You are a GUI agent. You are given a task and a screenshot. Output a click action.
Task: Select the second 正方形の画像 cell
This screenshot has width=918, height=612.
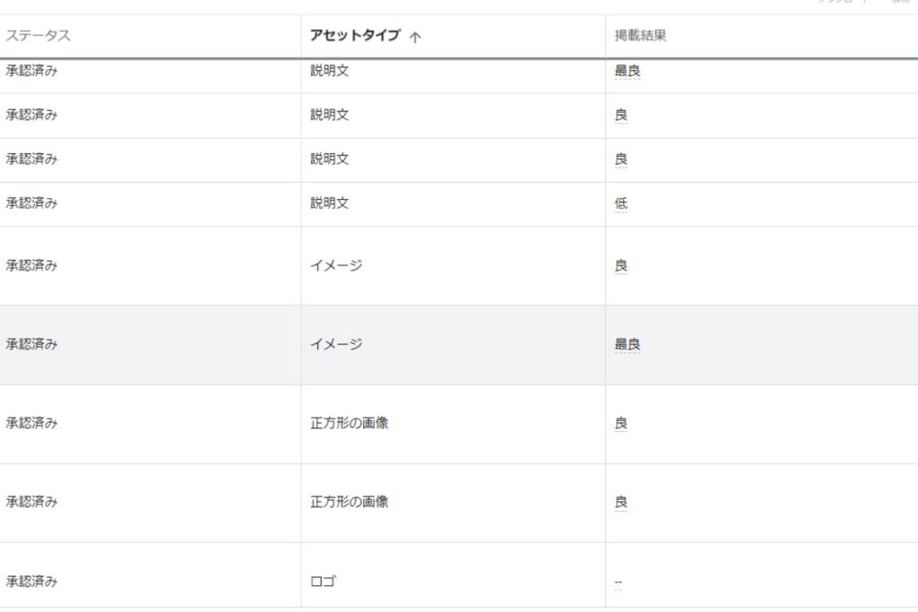click(x=350, y=502)
